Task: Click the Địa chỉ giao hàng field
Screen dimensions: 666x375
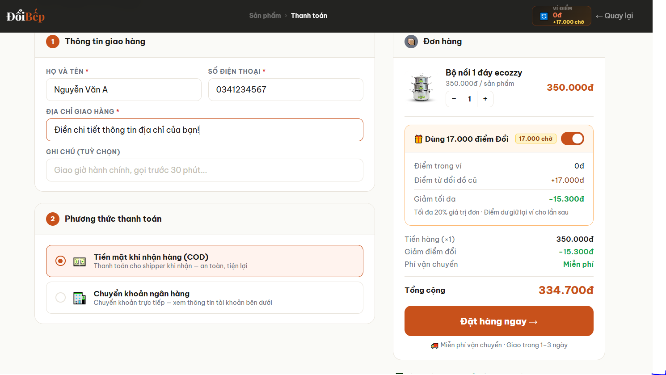Action: (x=205, y=130)
